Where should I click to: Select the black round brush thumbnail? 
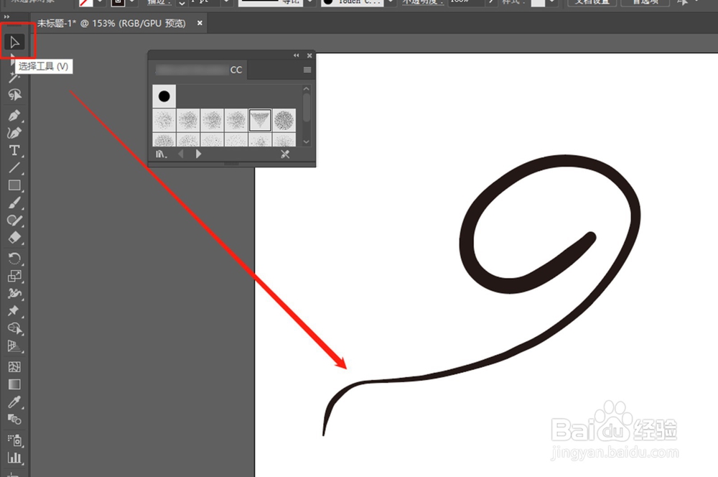coord(164,96)
